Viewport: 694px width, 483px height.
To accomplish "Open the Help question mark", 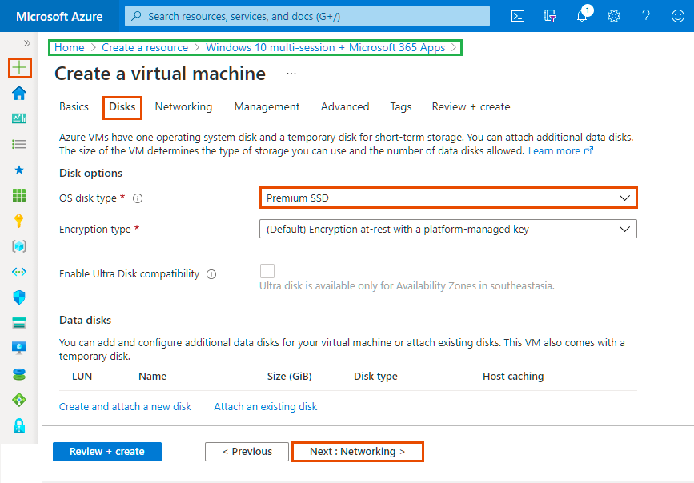I will pyautogui.click(x=646, y=16).
